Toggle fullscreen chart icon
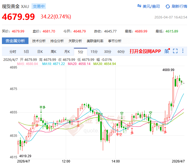 175,51
